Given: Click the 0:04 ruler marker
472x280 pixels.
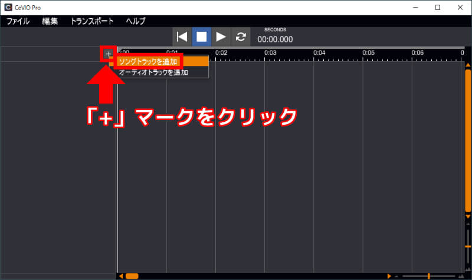Looking at the screenshot, I should 319,53.
